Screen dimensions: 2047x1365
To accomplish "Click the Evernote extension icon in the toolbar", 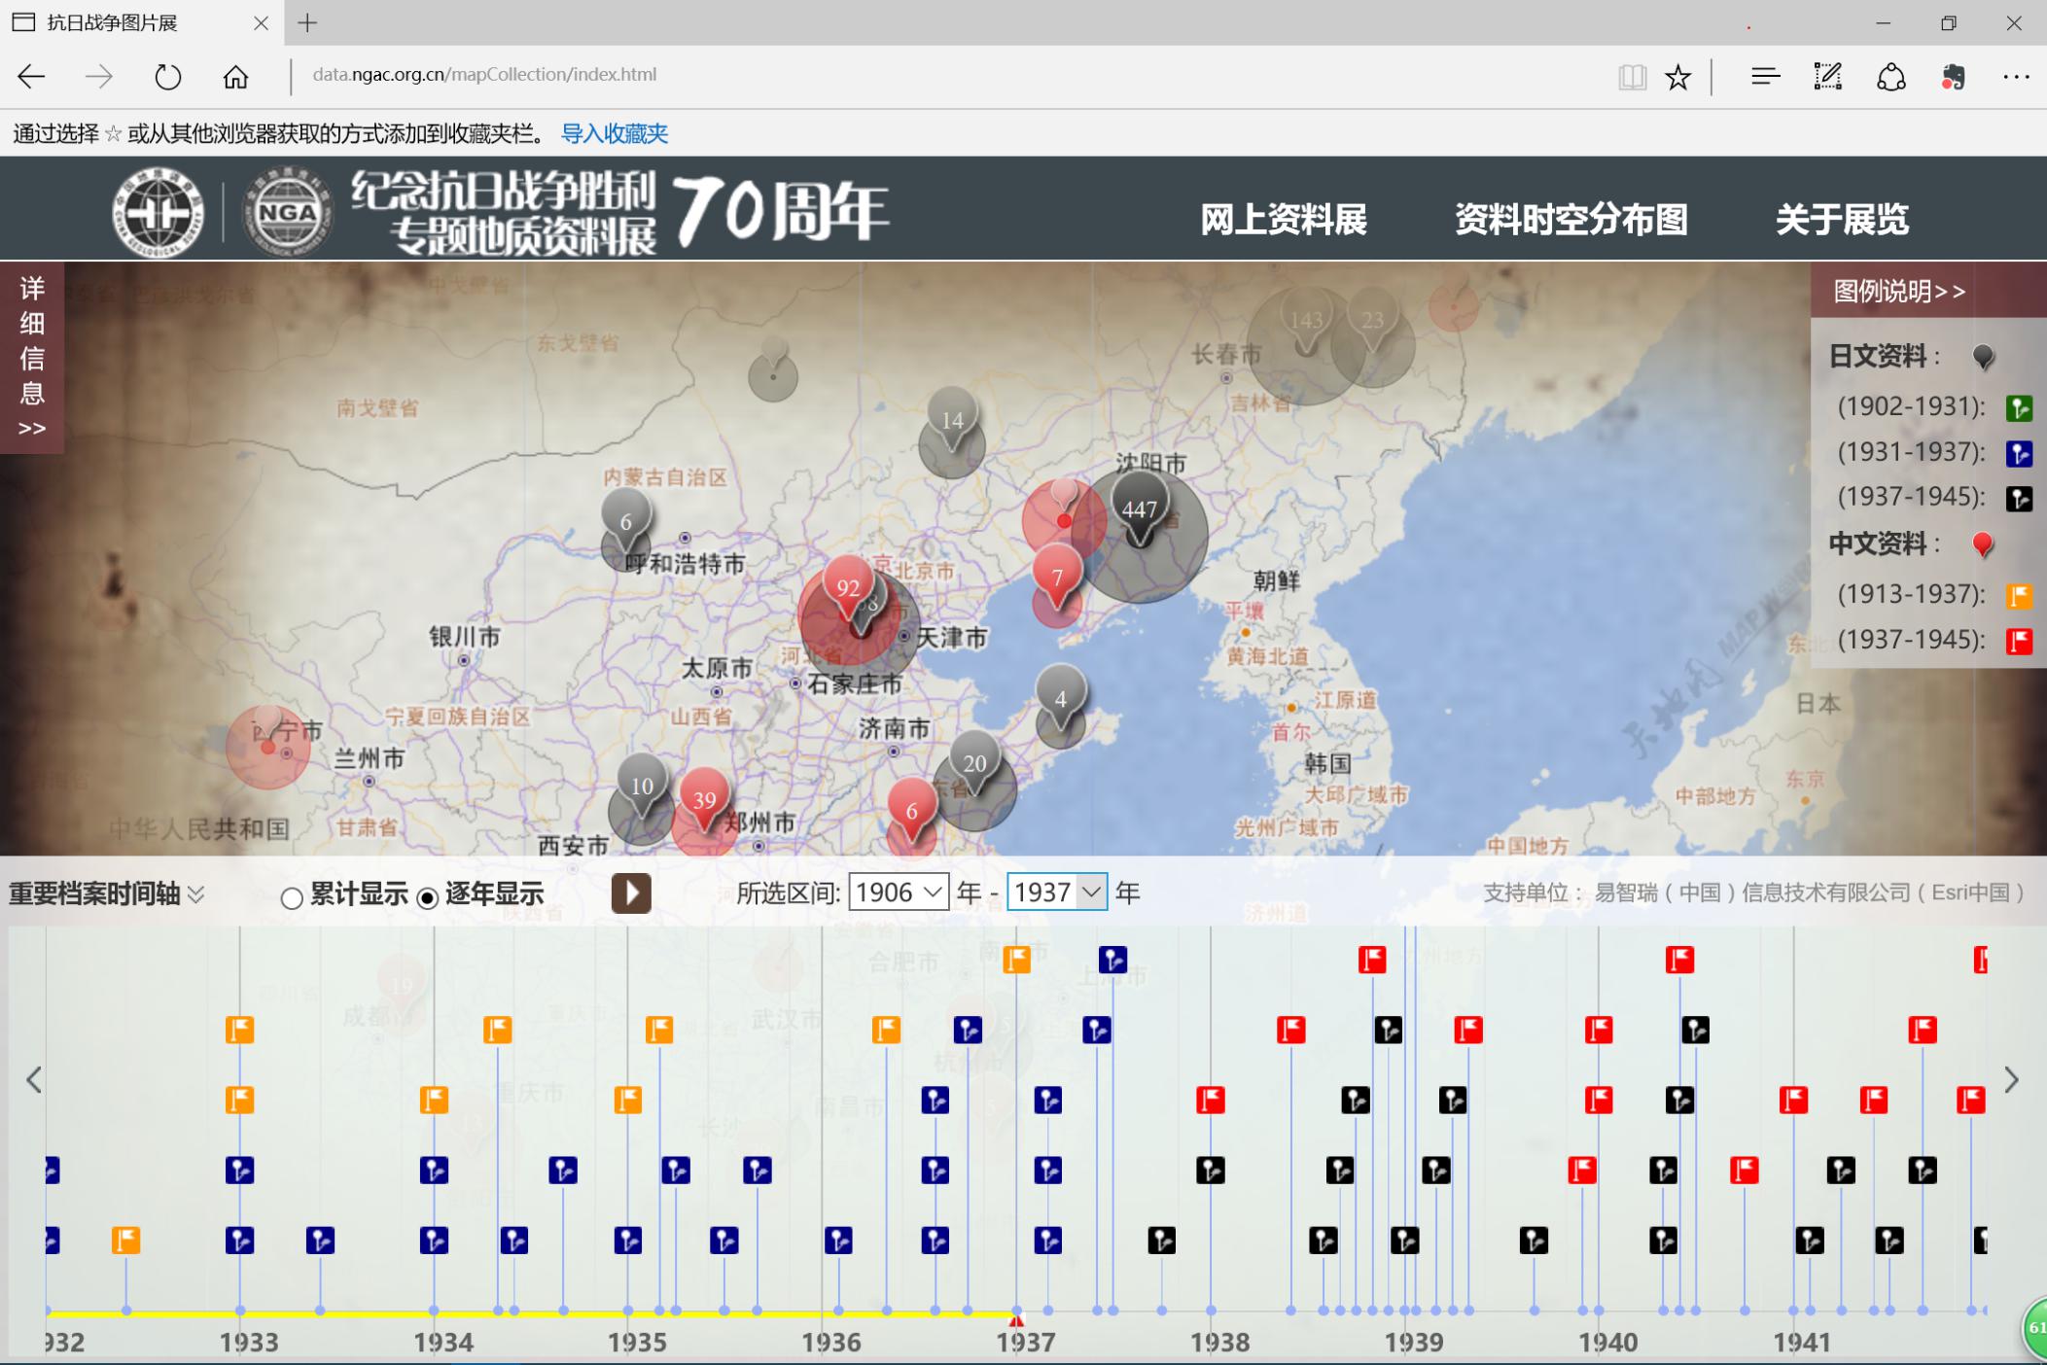I will tap(1955, 75).
